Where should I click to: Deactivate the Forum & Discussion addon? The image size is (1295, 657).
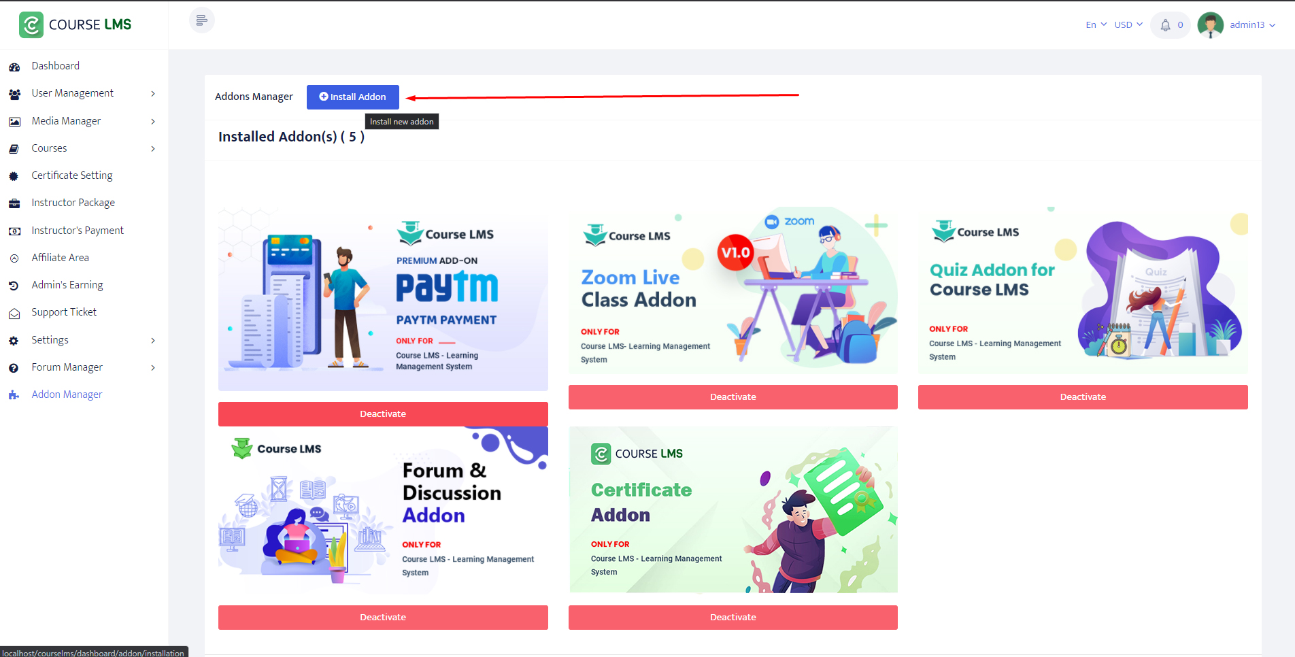383,618
